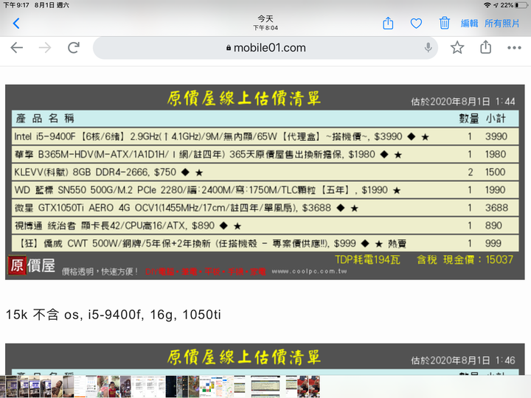Tap the share icon beside the bookmark star

point(485,47)
